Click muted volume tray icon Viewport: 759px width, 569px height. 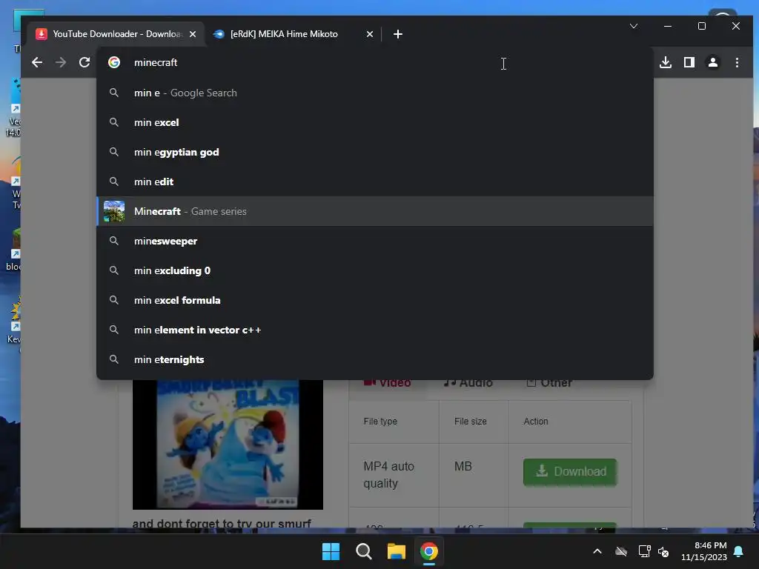click(x=663, y=551)
